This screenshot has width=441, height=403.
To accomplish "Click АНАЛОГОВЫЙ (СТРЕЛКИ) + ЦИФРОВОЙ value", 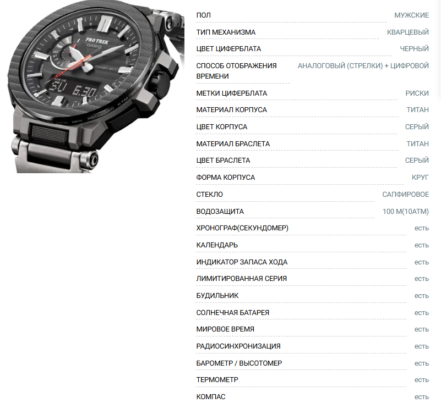I will [363, 66].
